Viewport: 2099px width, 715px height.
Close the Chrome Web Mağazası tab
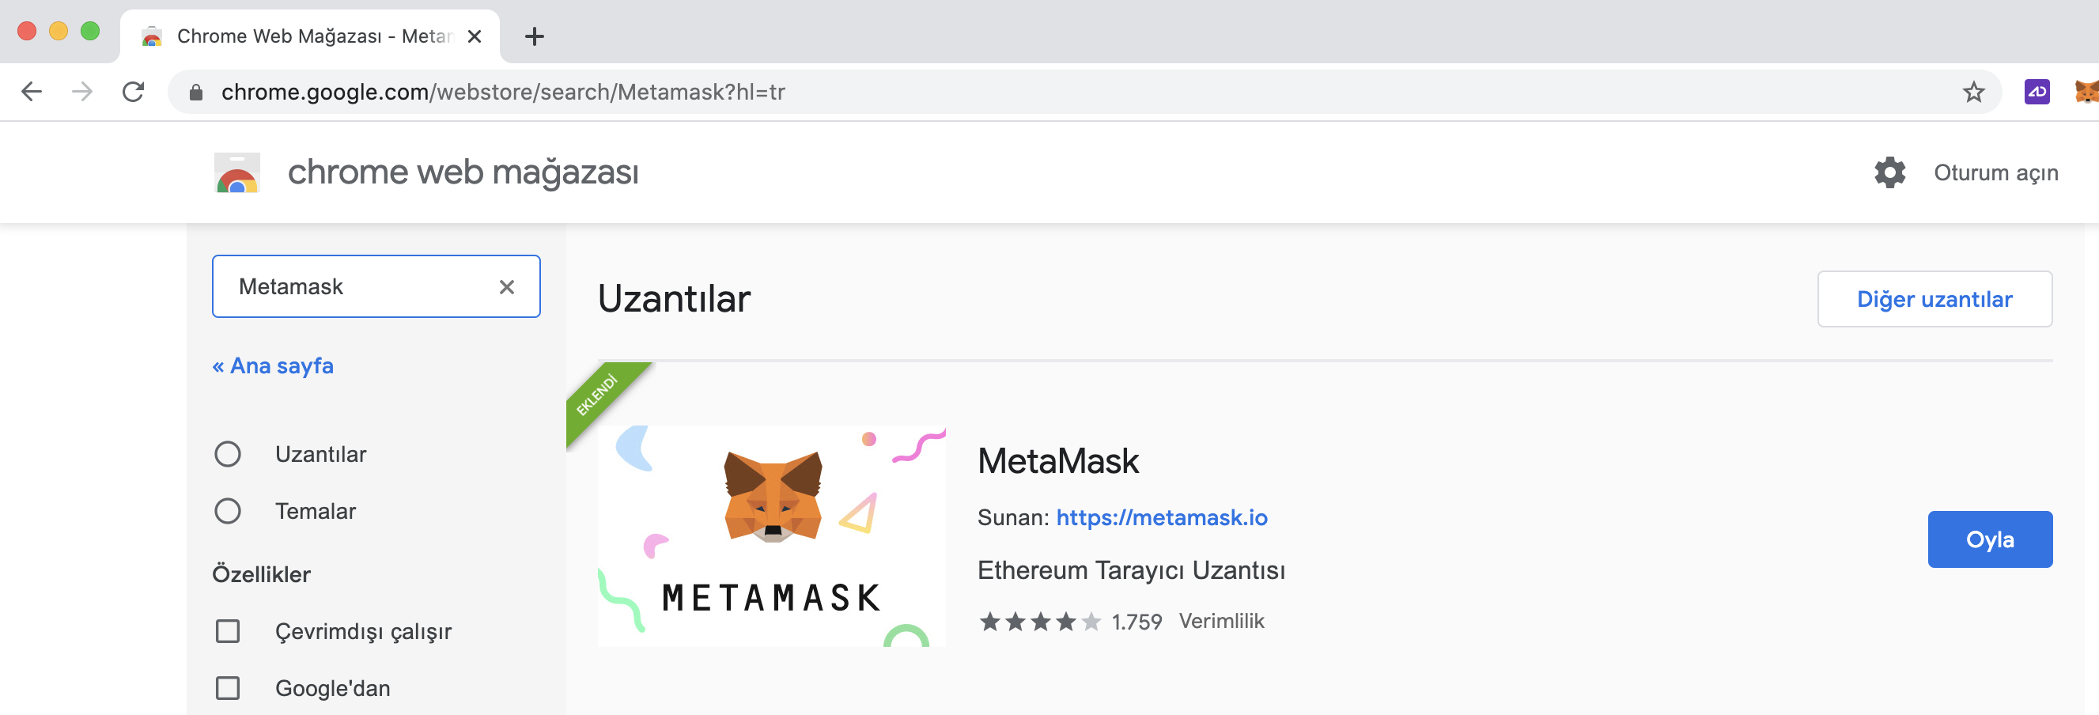[475, 36]
